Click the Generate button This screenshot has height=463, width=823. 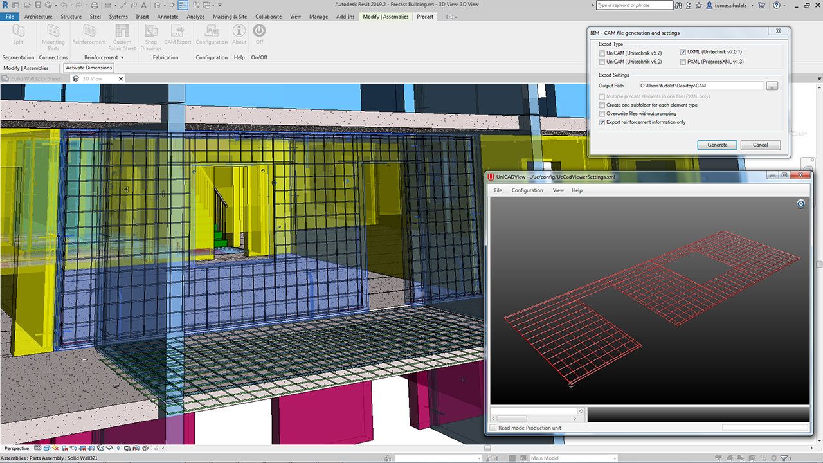[x=718, y=145]
